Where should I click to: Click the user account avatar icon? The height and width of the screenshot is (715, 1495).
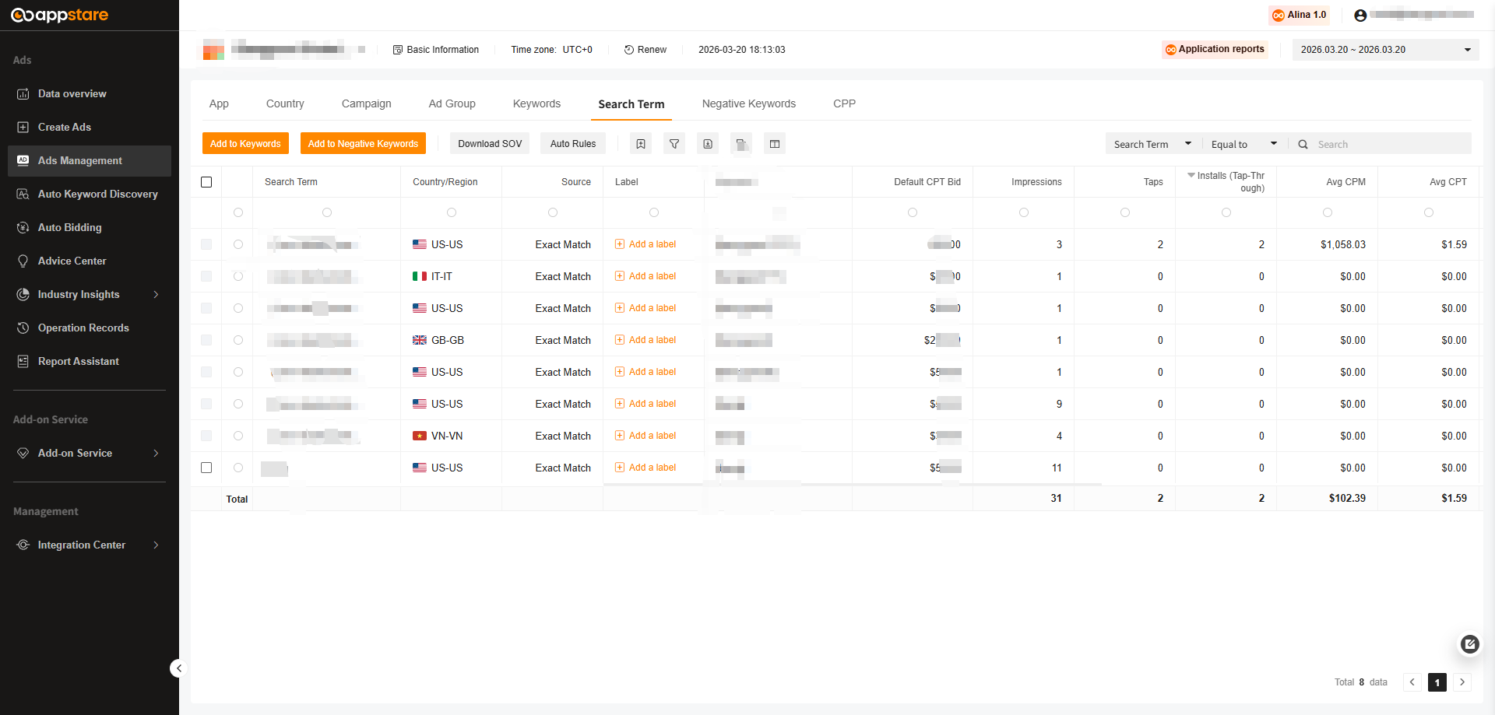click(x=1360, y=16)
